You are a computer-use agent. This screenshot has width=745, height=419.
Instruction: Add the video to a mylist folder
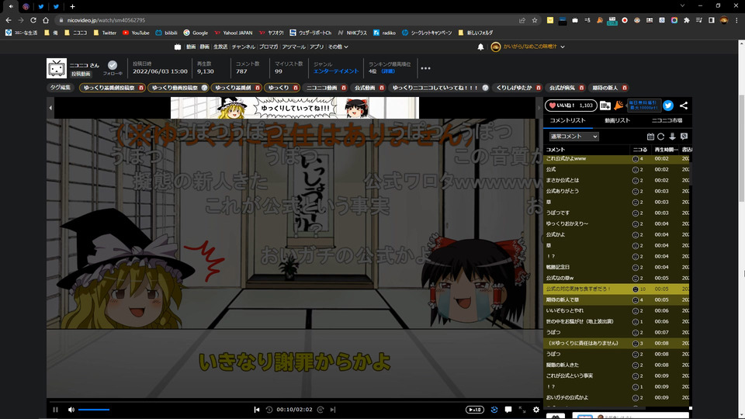605,106
